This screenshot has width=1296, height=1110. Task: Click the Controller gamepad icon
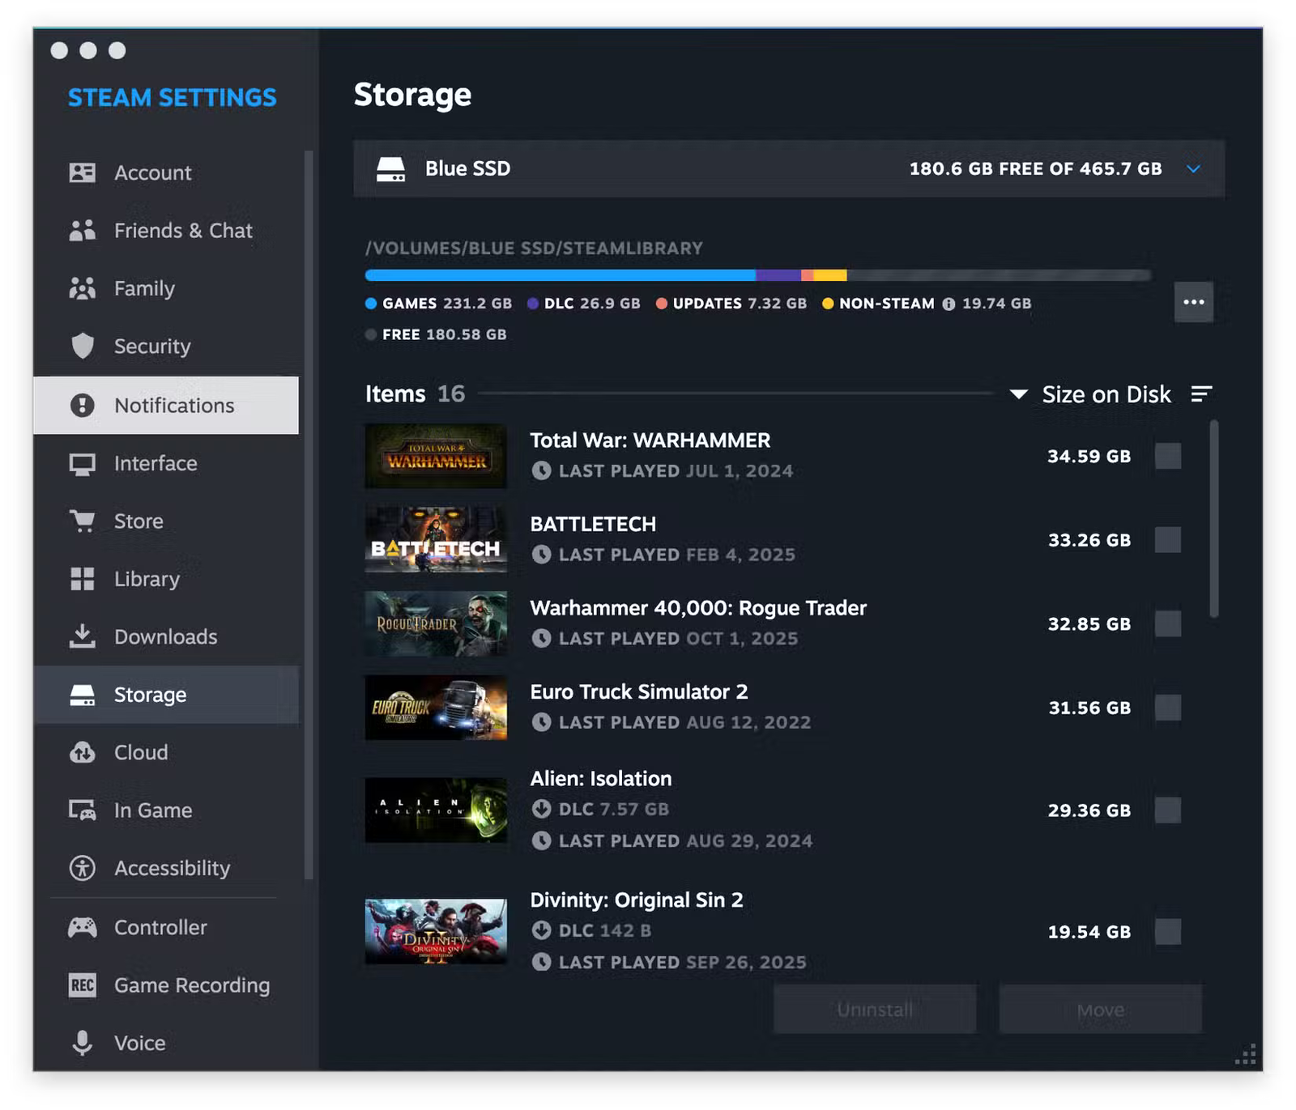82,927
